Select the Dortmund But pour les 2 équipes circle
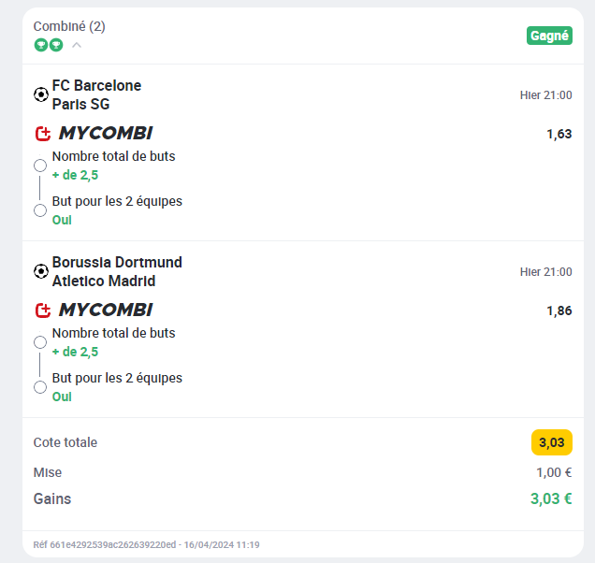The image size is (595, 563). click(40, 387)
